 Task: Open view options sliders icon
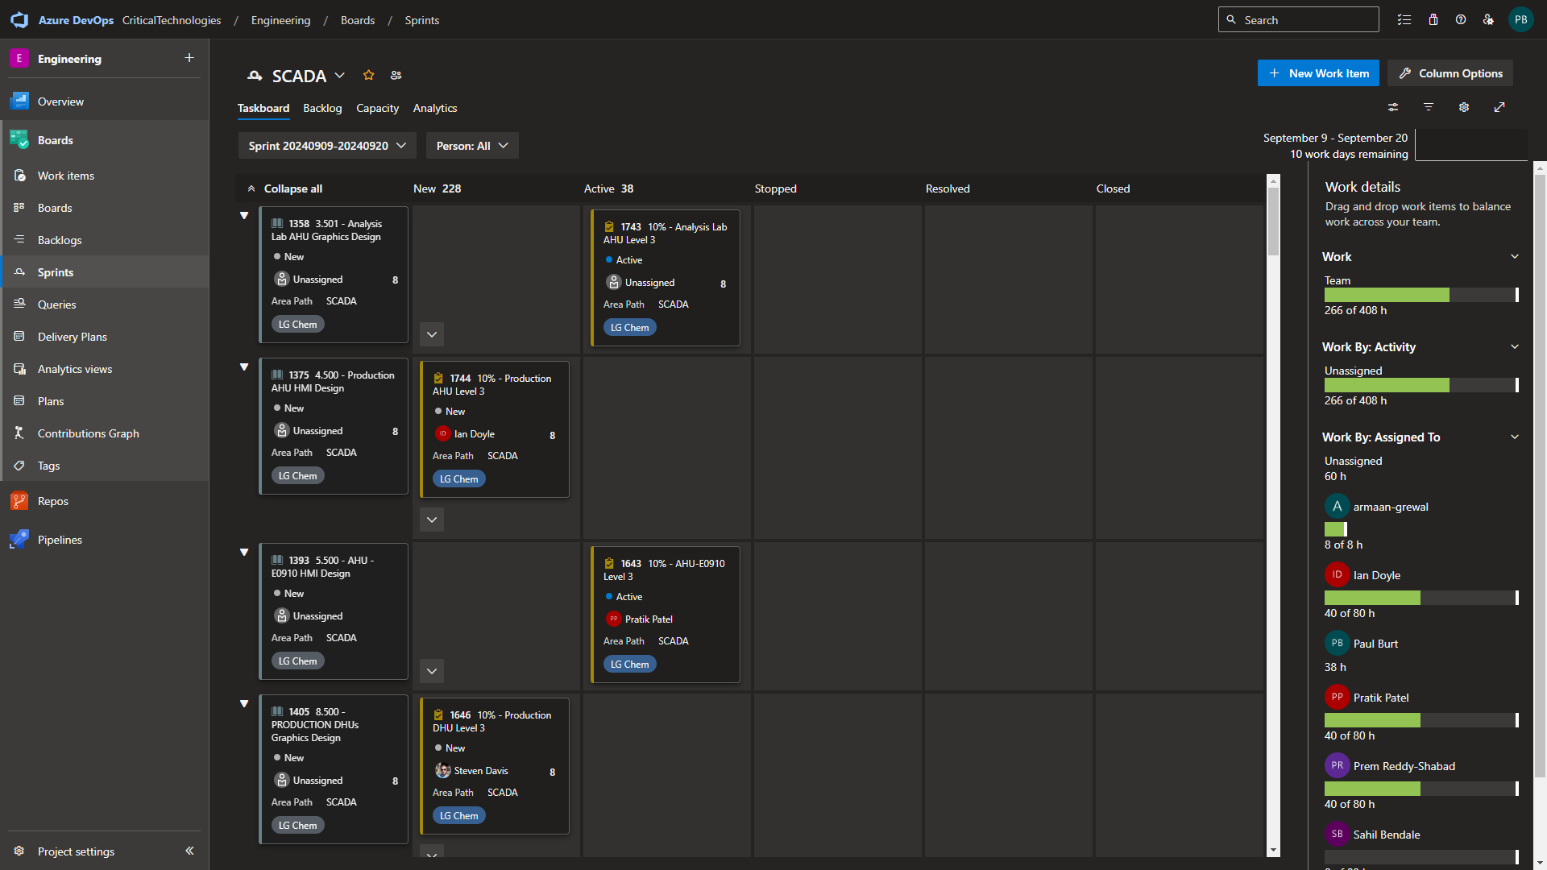1393,107
